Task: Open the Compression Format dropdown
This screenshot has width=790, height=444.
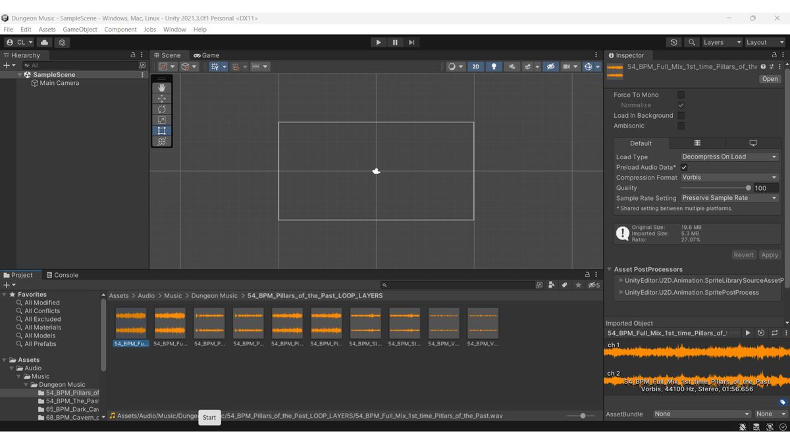Action: click(x=729, y=177)
